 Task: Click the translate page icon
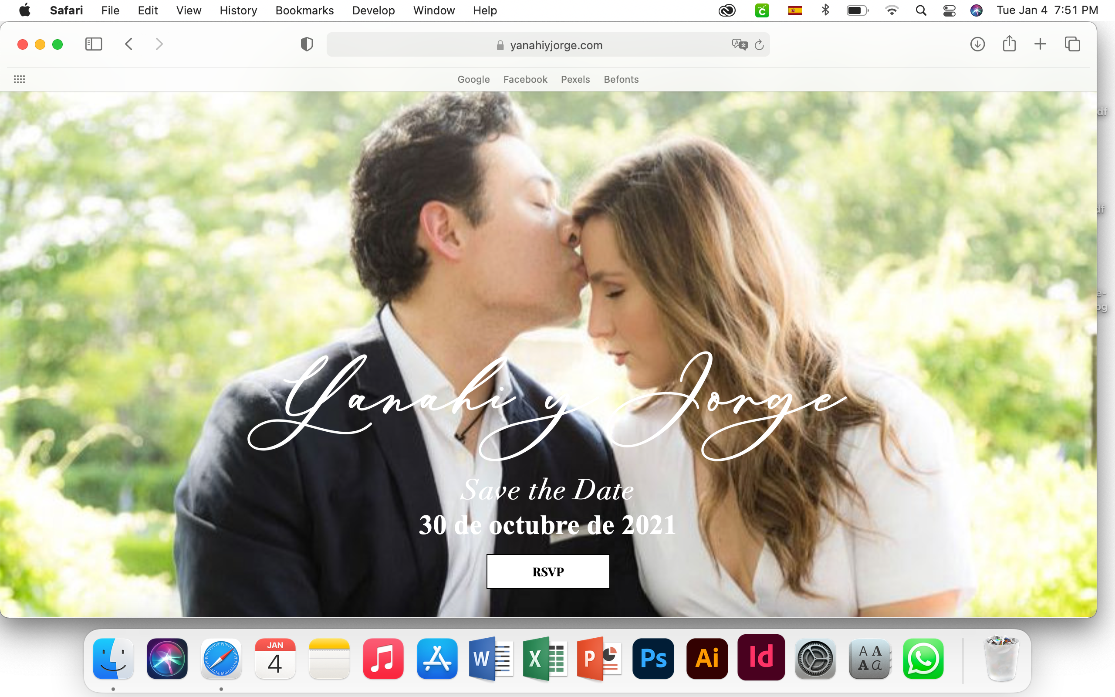[740, 45]
